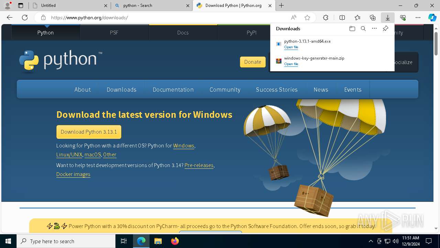Open file link for windows-key-generater-main.zip
Viewport: 440px width, 248px height.
[291, 64]
